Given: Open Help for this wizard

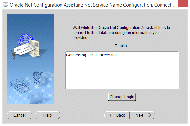Looking at the screenshot, I should click(x=47, y=115).
